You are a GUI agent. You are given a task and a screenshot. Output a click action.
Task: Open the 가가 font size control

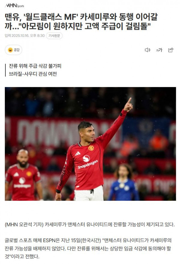point(159,50)
